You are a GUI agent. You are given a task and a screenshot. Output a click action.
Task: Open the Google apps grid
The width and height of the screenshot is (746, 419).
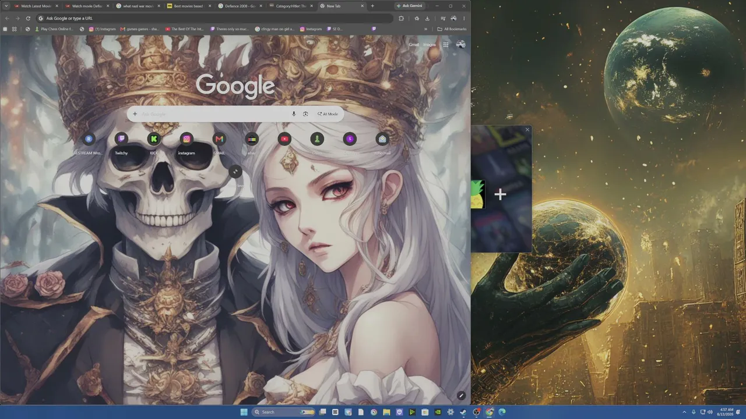point(446,44)
